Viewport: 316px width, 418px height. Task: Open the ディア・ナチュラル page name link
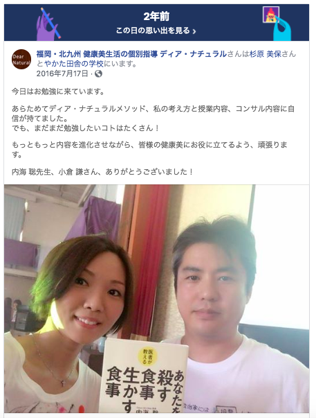(131, 54)
